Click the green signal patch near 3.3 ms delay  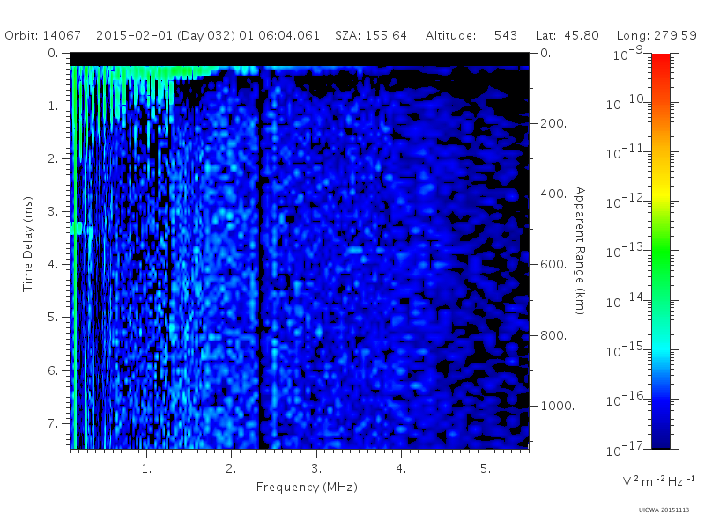click(77, 228)
